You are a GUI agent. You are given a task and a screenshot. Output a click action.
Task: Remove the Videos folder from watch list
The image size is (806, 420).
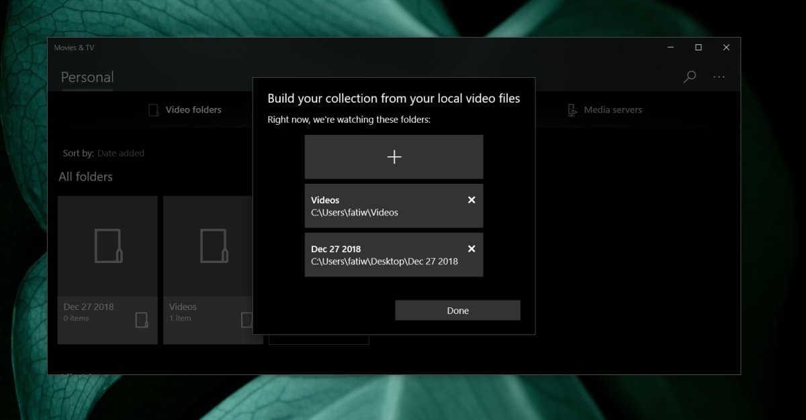[472, 200]
